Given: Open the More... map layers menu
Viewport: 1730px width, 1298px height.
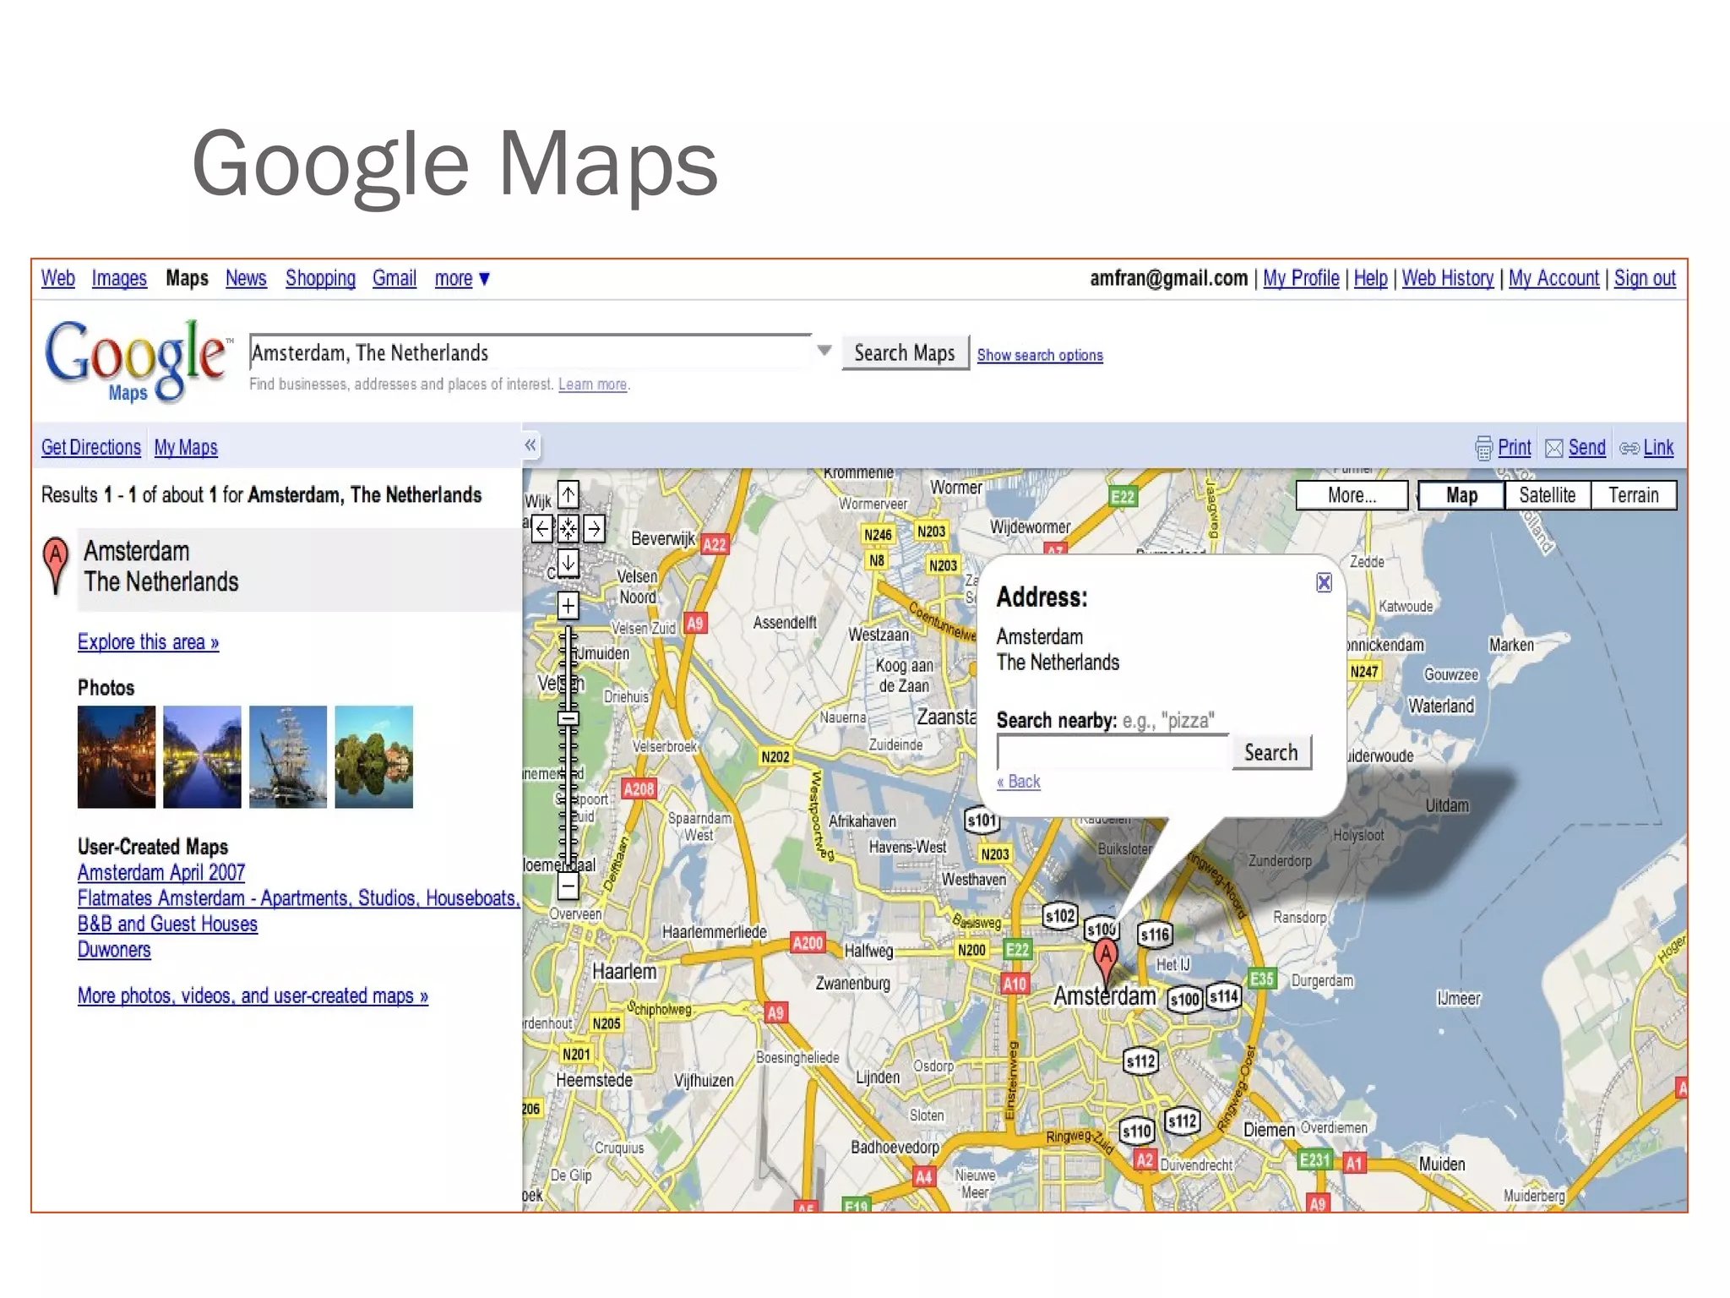Looking at the screenshot, I should pos(1352,495).
